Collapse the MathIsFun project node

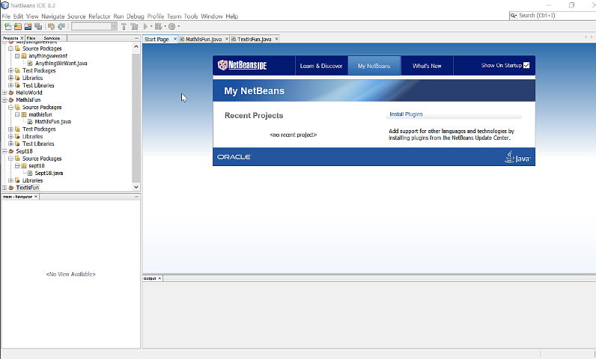pos(4,99)
